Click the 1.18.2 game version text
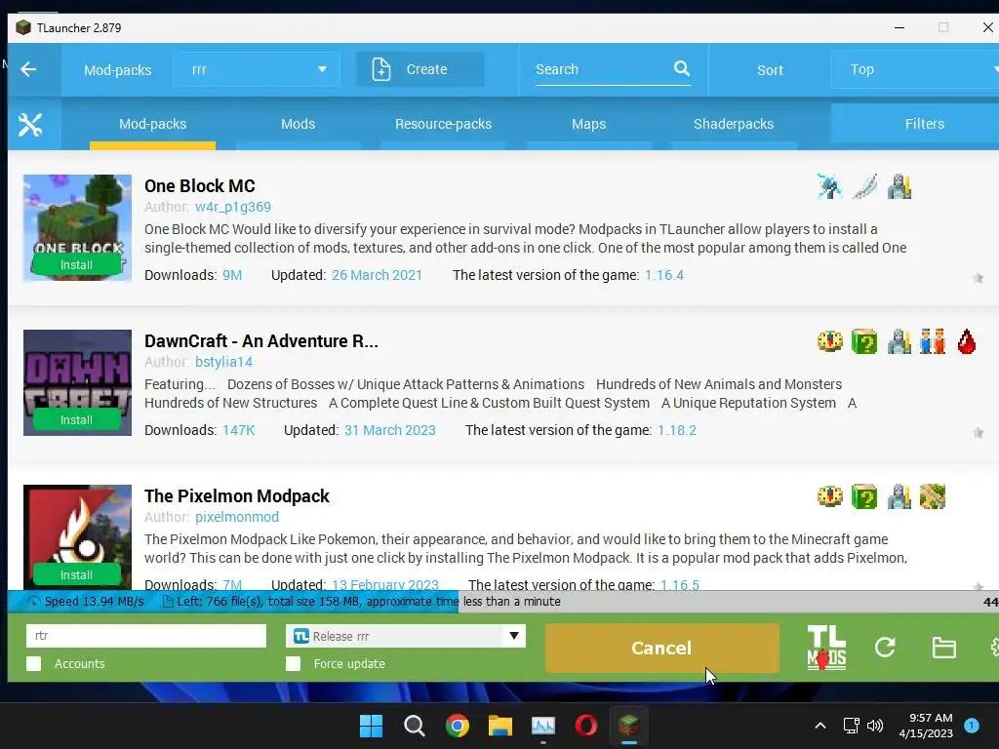The height and width of the screenshot is (749, 999). [677, 430]
